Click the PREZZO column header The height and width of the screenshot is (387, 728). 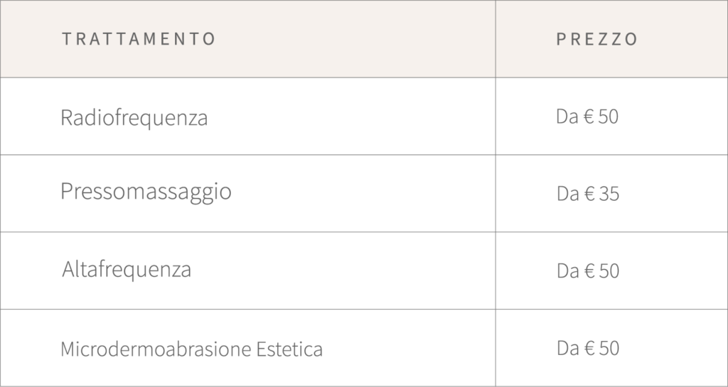[x=597, y=39]
